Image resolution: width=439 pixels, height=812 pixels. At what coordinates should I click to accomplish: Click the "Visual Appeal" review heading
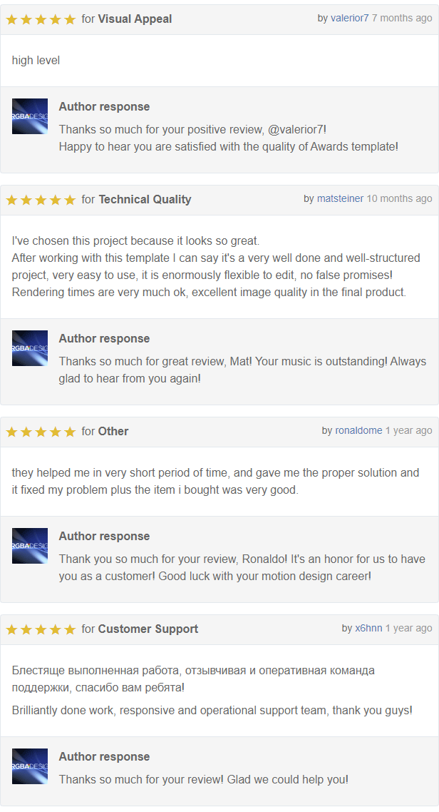(x=135, y=19)
